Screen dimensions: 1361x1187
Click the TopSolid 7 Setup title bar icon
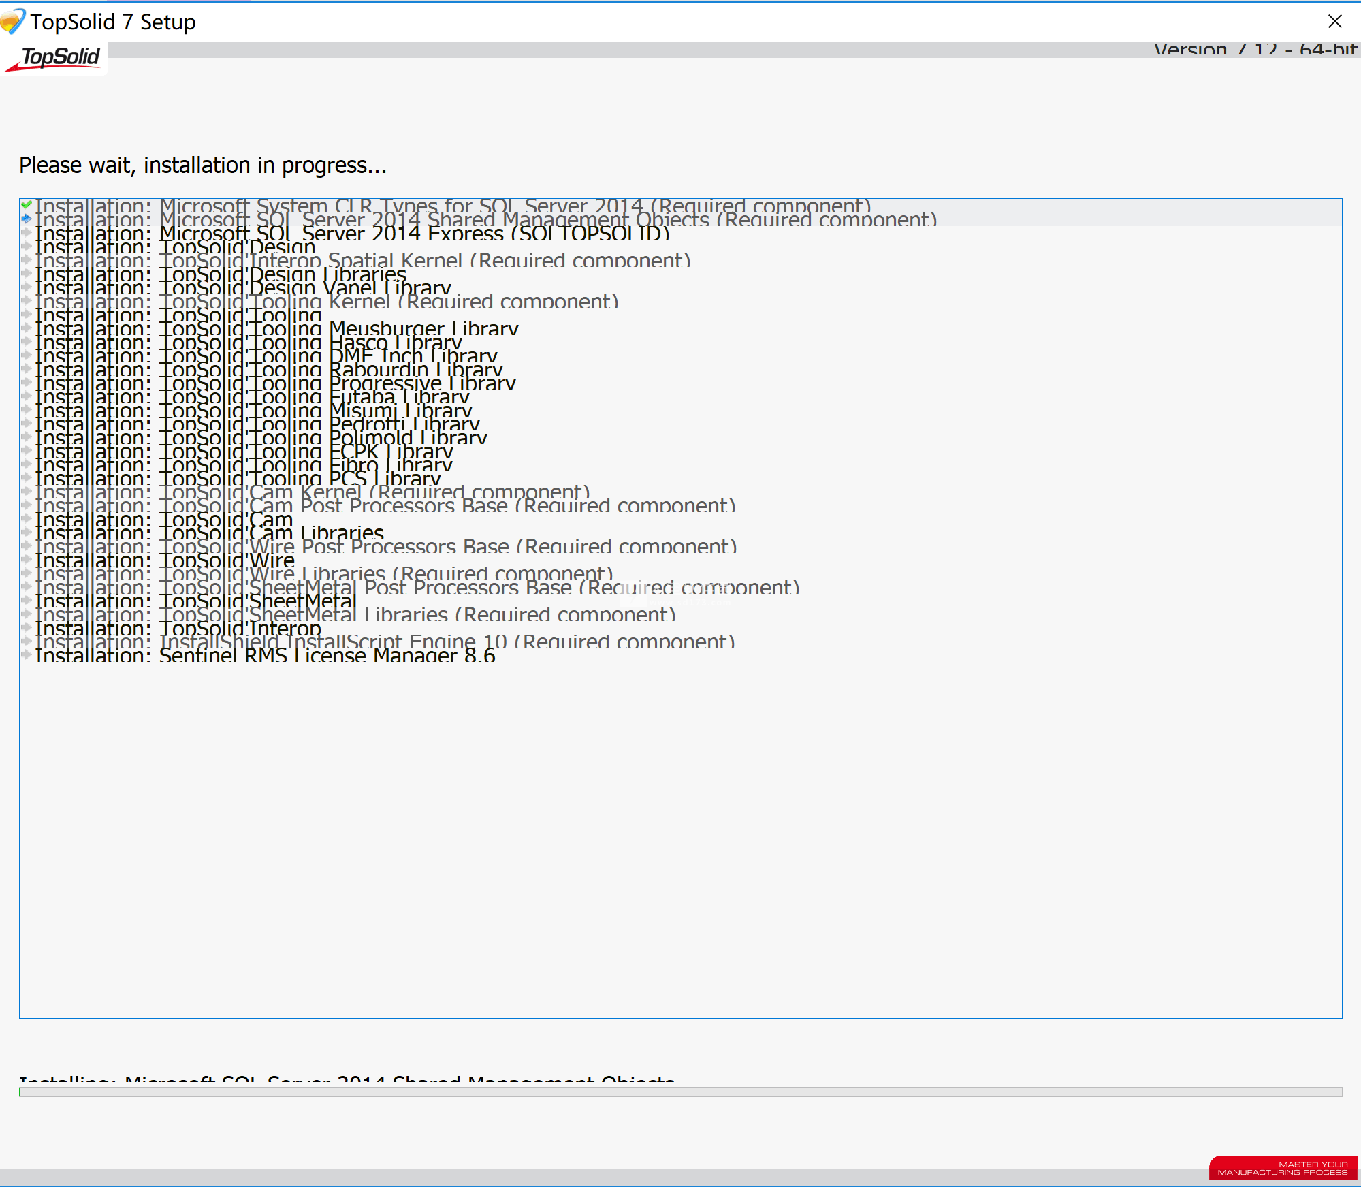tap(12, 21)
